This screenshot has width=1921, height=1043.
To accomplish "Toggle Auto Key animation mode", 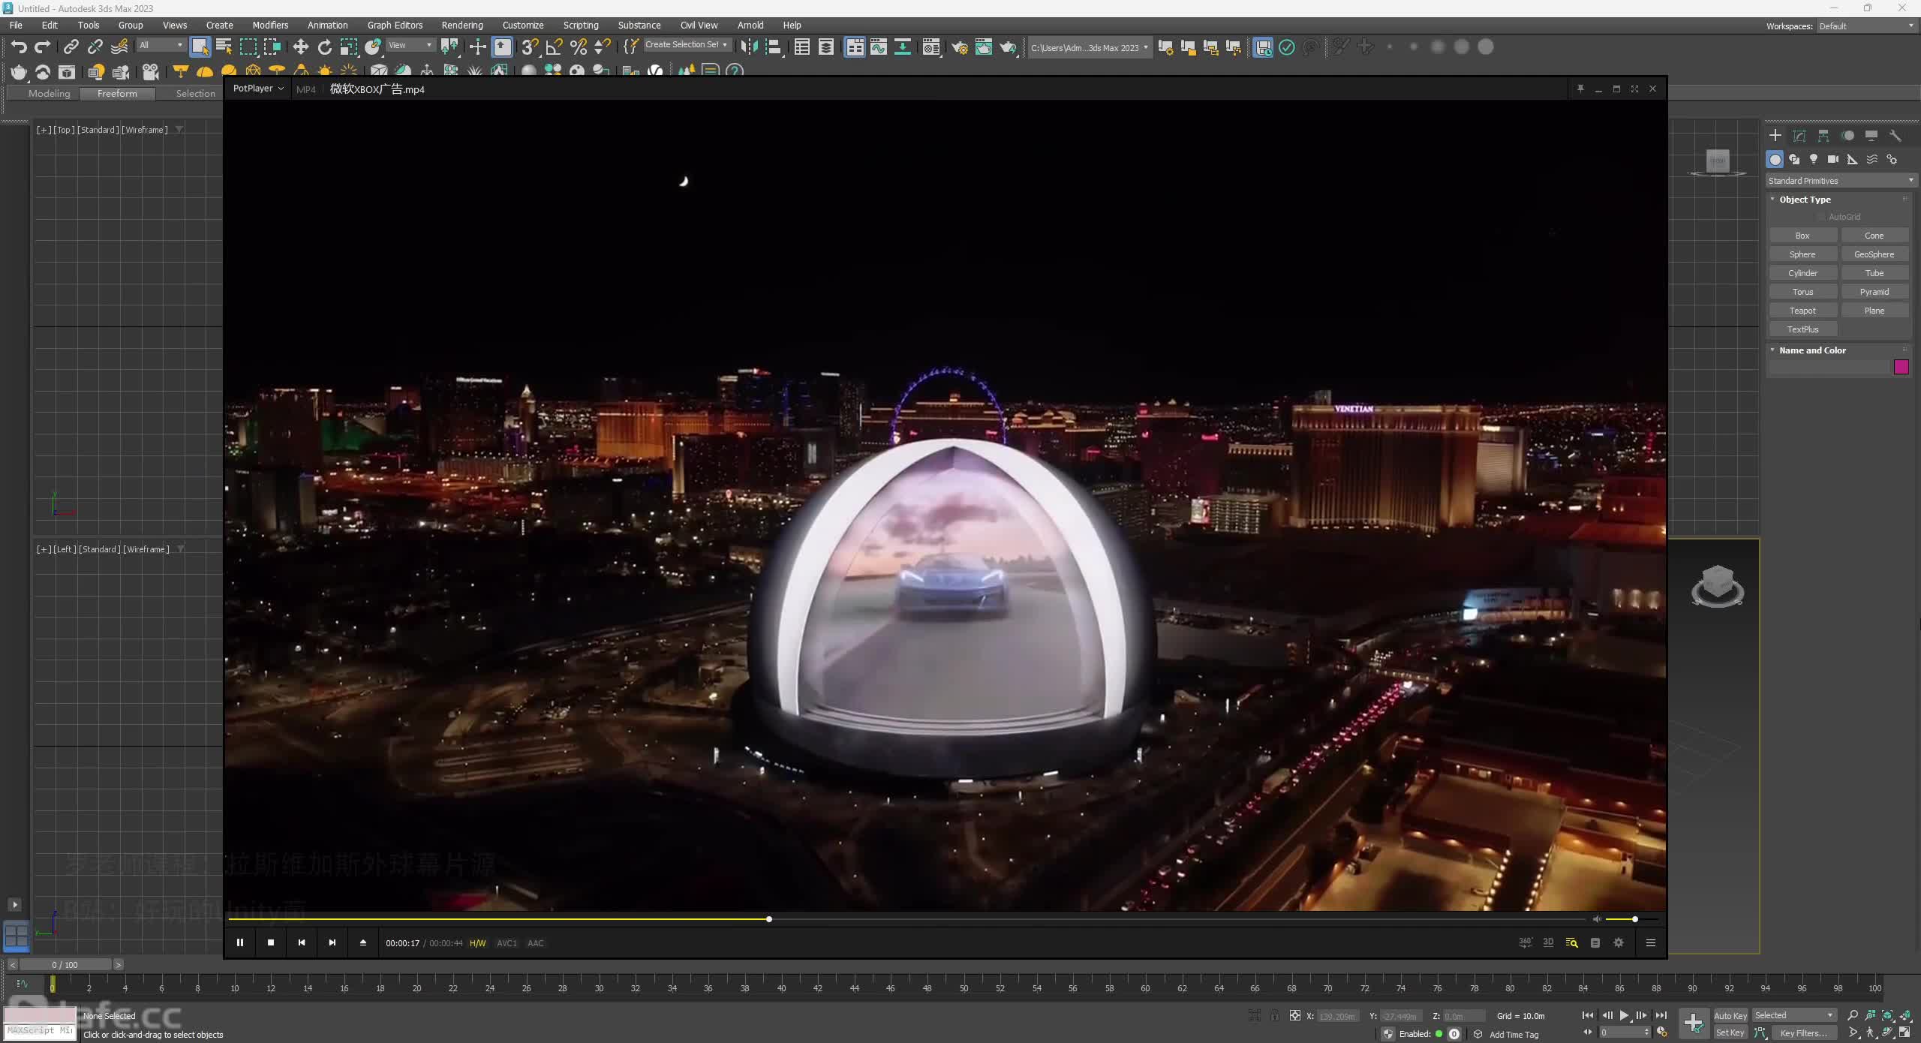I will coord(1730,1015).
